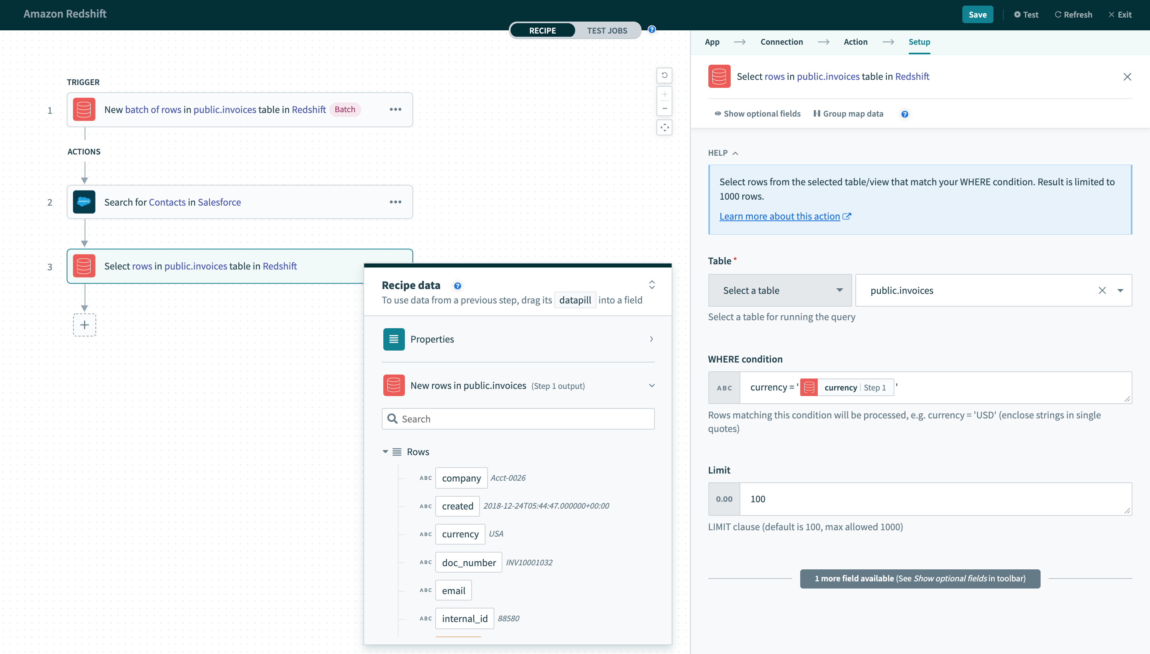Click the currency datapill icon in WHERE condition
The width and height of the screenshot is (1150, 654).
[x=809, y=387]
